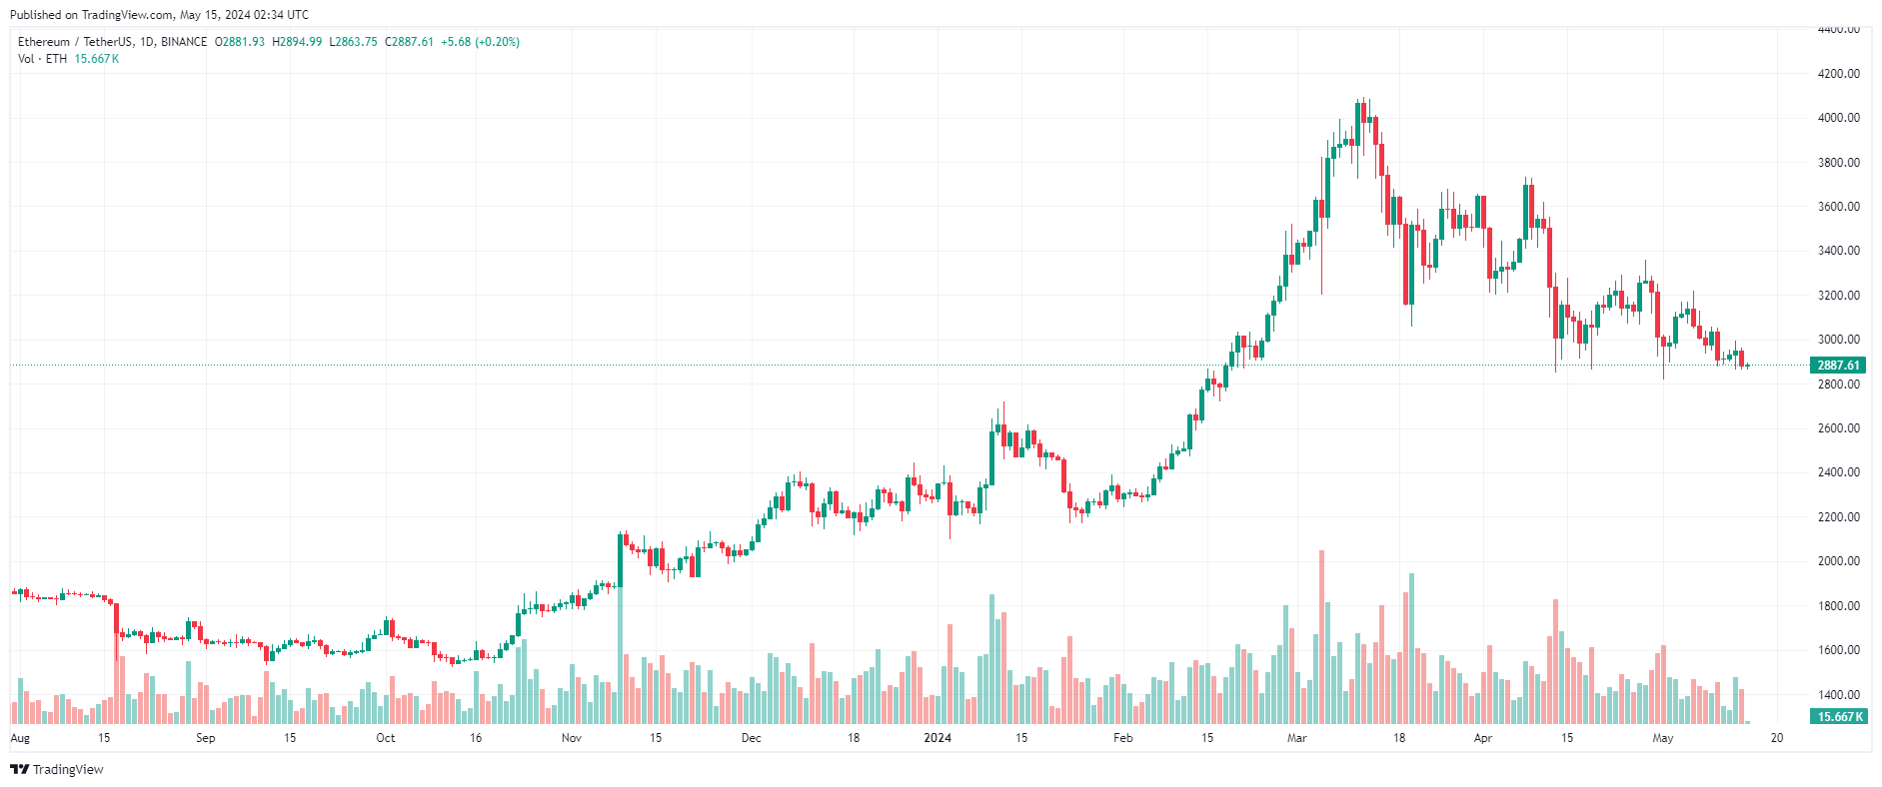Click the +5.68 (+0.20%) change value
The height and width of the screenshot is (787, 1882).
click(x=481, y=42)
